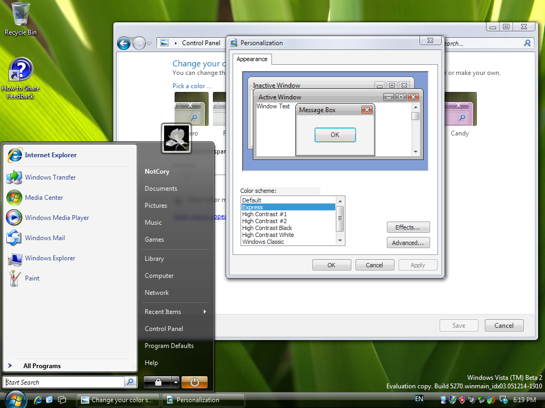
Task: Select the Appearance tab
Action: [x=252, y=59]
